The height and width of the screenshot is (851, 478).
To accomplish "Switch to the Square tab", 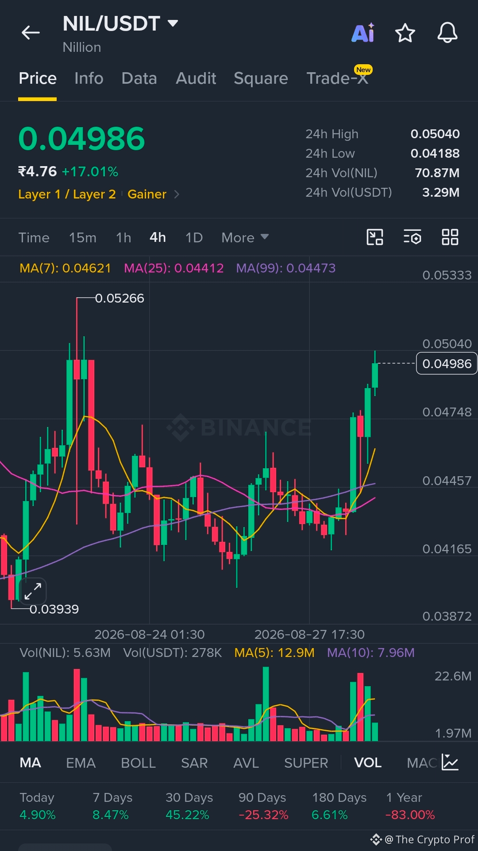I will [261, 78].
